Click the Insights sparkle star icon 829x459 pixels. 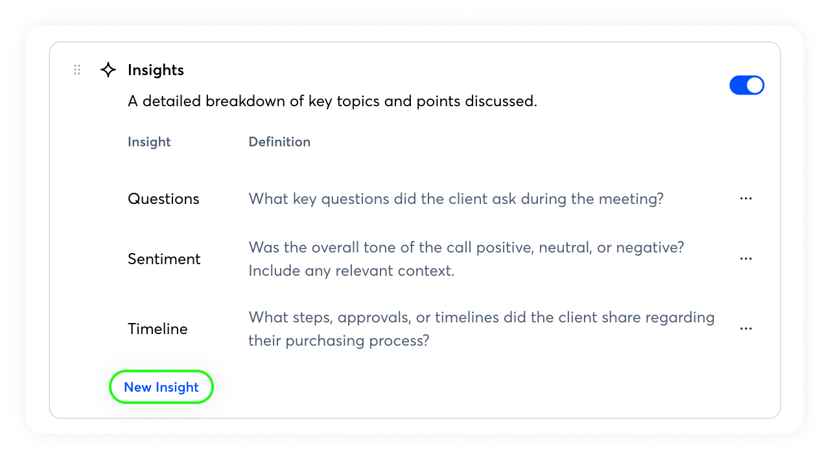(108, 70)
